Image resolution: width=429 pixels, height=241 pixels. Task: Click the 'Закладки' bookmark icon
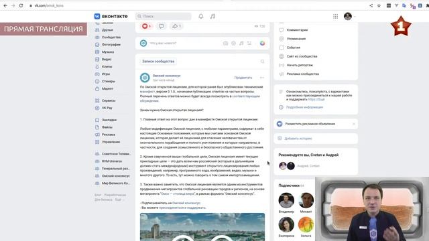coord(97,120)
